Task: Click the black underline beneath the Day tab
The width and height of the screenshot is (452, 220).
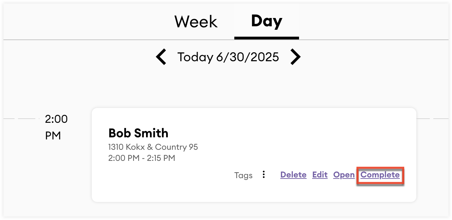Action: 266,38
